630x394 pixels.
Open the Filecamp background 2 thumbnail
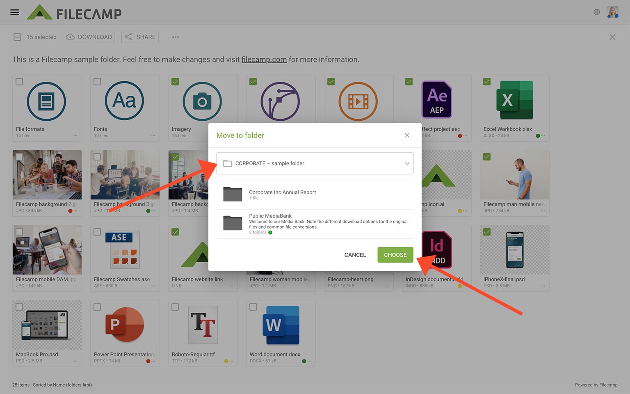[x=47, y=175]
